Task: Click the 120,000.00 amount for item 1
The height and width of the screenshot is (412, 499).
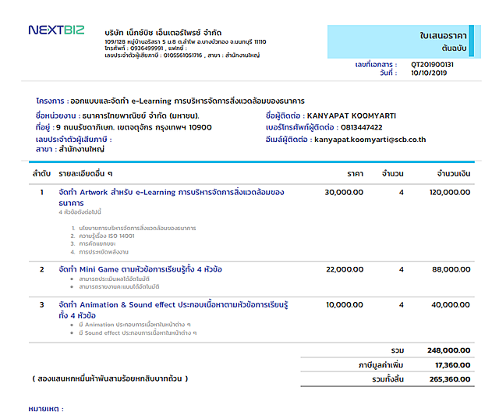Action: [x=449, y=192]
